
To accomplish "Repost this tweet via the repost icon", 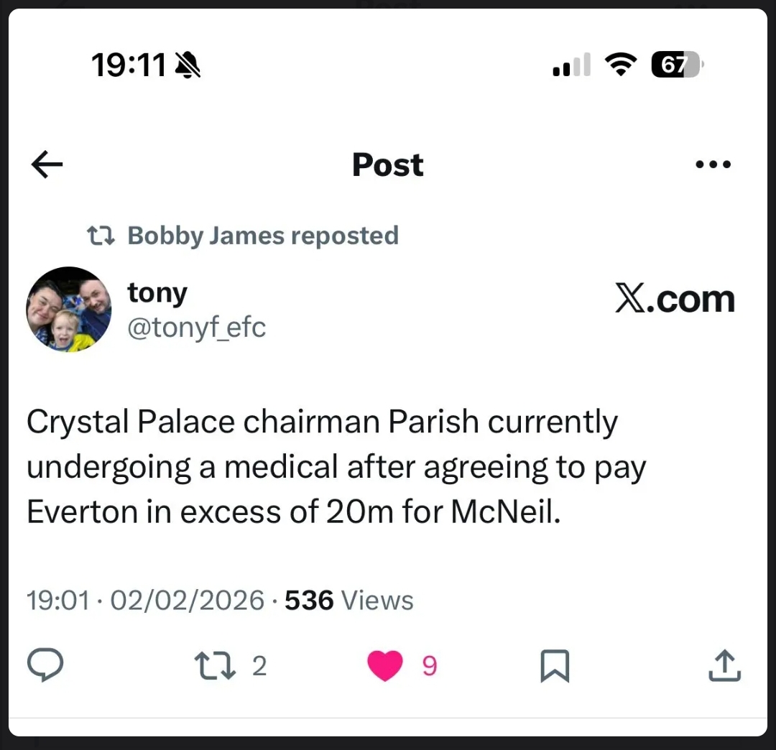I will 216,665.
